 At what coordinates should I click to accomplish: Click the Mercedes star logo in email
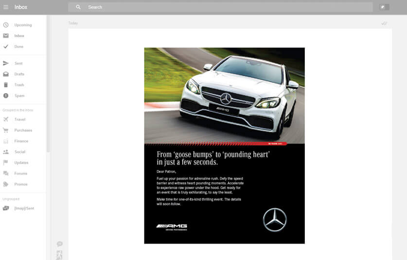(275, 220)
